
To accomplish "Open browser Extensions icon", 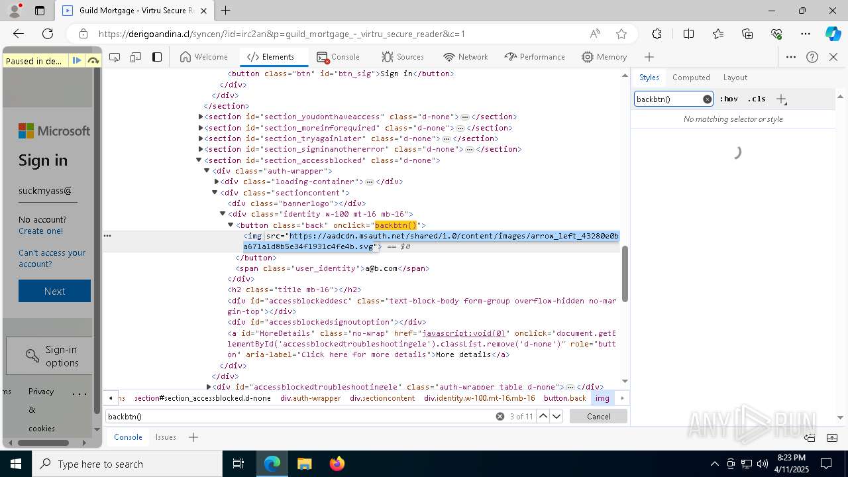I will [x=657, y=34].
